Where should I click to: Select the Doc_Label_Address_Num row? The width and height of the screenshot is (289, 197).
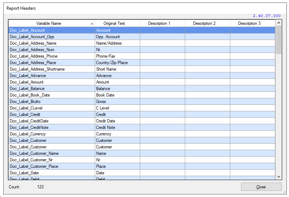[142, 50]
